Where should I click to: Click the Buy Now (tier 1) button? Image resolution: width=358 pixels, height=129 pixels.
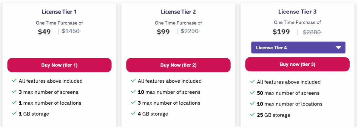click(x=59, y=65)
